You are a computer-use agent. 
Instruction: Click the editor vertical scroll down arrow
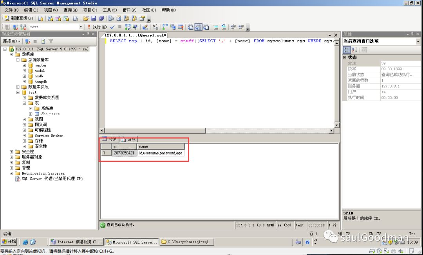pyautogui.click(x=337, y=125)
